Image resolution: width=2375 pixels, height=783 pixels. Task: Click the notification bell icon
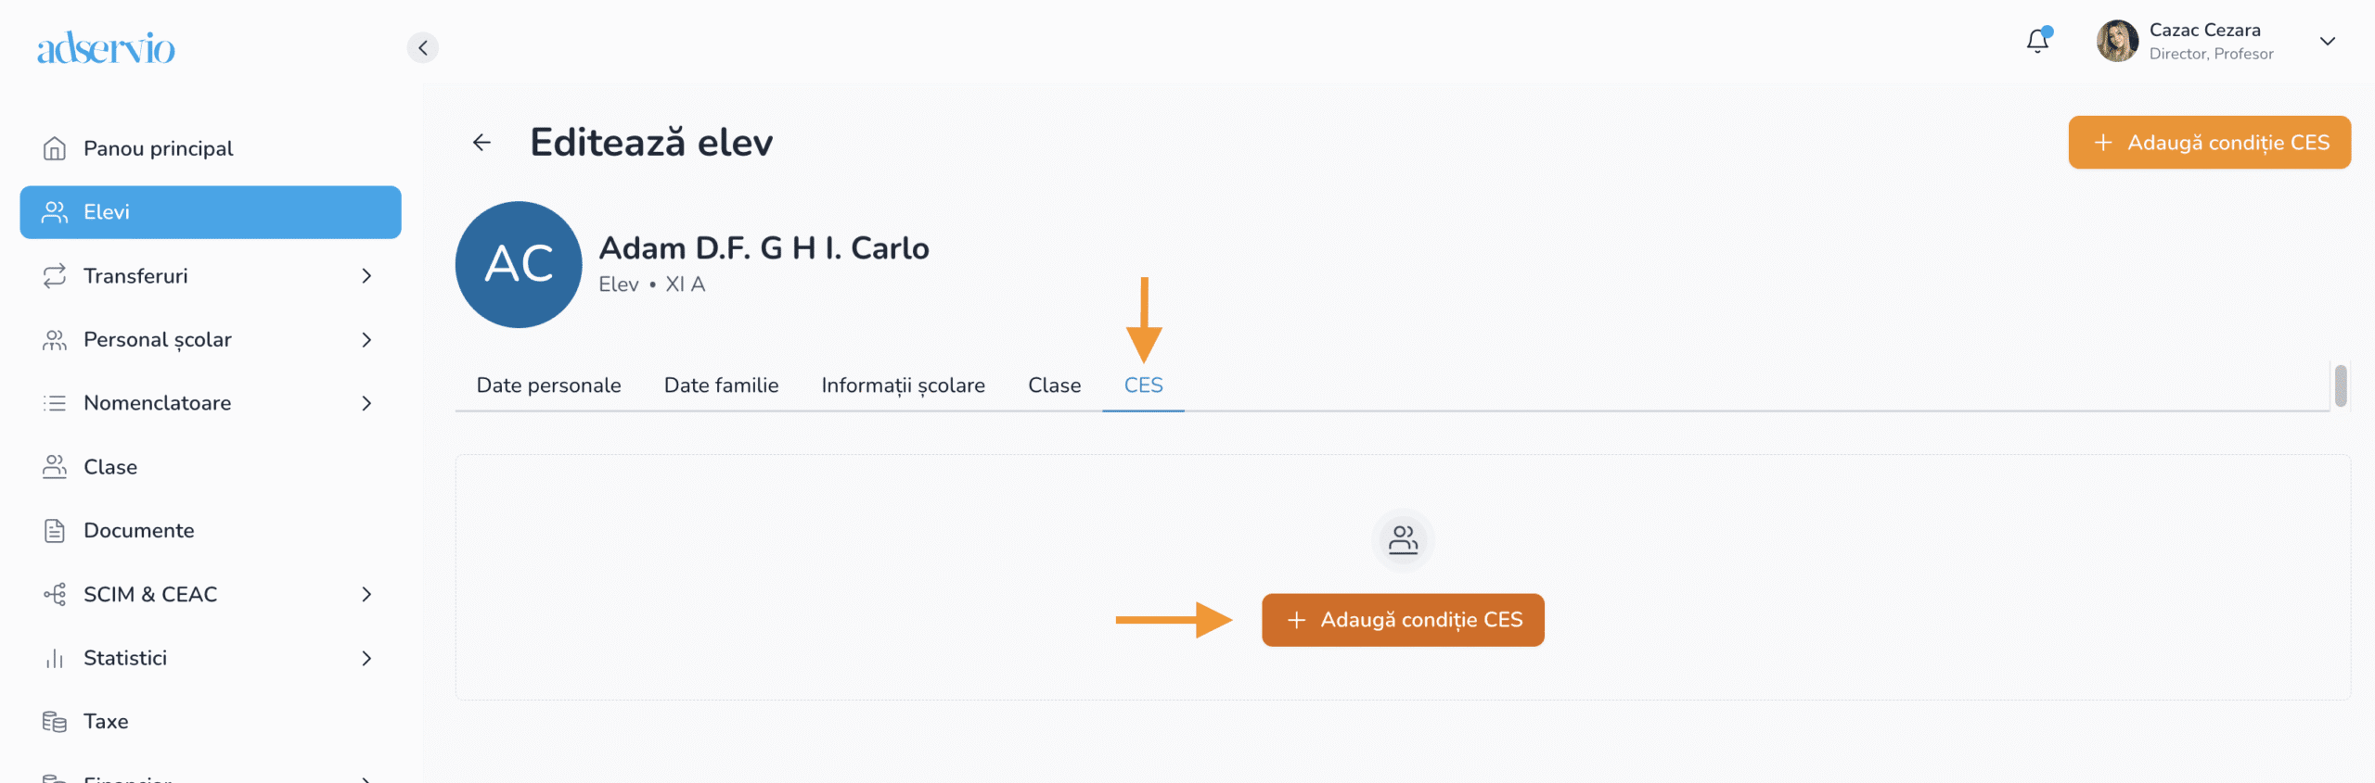(x=2036, y=42)
